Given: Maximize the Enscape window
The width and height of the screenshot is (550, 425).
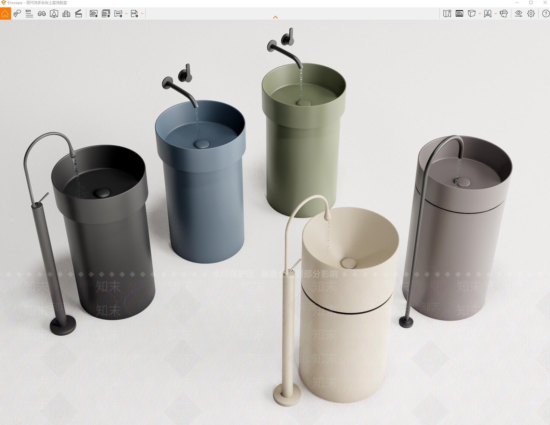Looking at the screenshot, I should pos(531,3).
